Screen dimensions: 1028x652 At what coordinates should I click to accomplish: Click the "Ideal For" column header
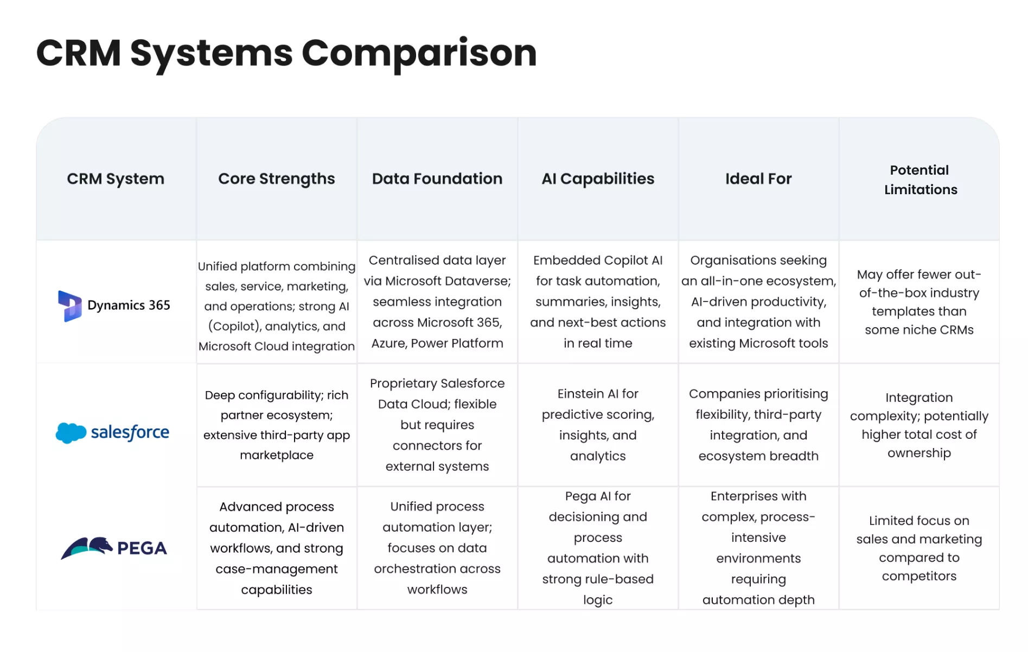click(x=758, y=178)
